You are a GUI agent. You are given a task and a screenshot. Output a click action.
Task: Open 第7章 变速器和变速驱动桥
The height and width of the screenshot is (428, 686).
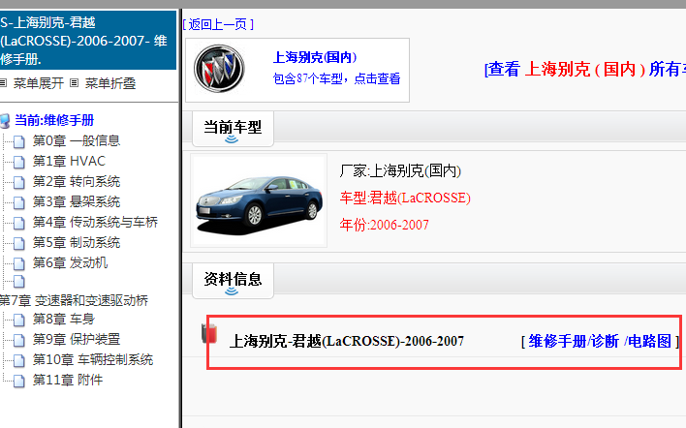[x=74, y=300]
